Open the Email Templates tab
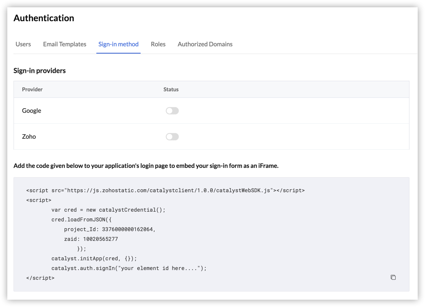Image resolution: width=425 pixels, height=307 pixels. [x=64, y=44]
